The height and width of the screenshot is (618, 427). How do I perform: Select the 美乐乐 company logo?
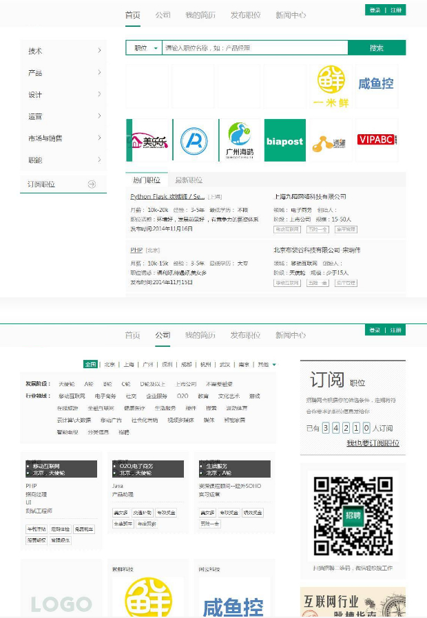[x=148, y=140]
